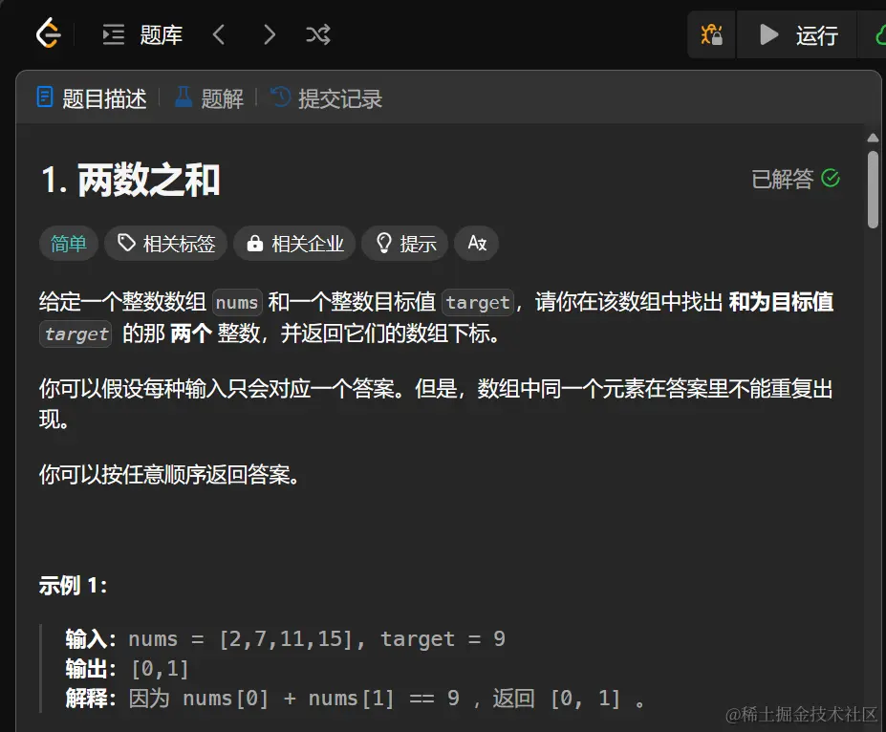886x732 pixels.
Task: Click the description panel scrollbar thumb
Action: click(873, 188)
